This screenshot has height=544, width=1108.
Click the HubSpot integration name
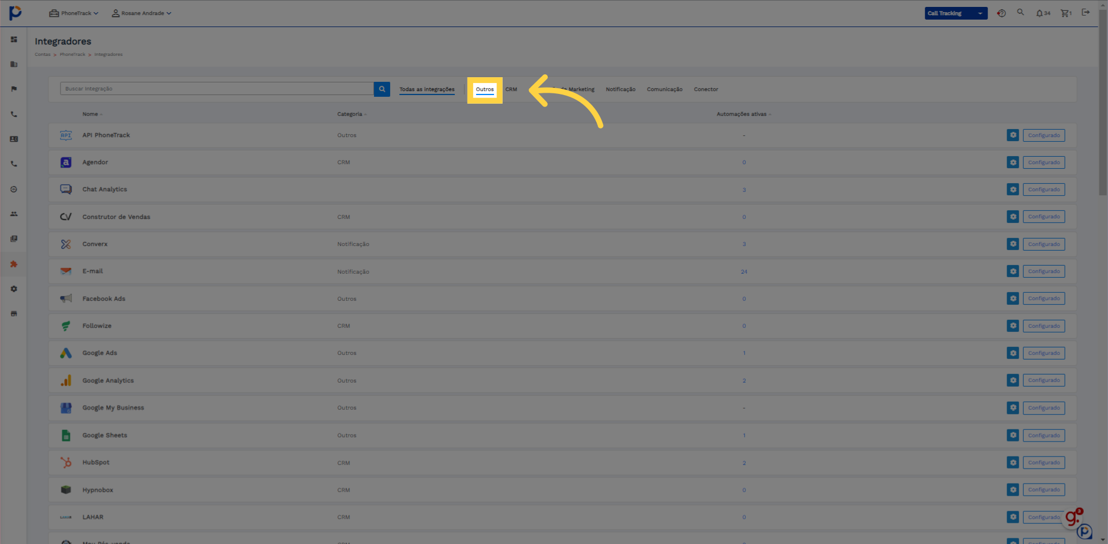click(x=96, y=462)
